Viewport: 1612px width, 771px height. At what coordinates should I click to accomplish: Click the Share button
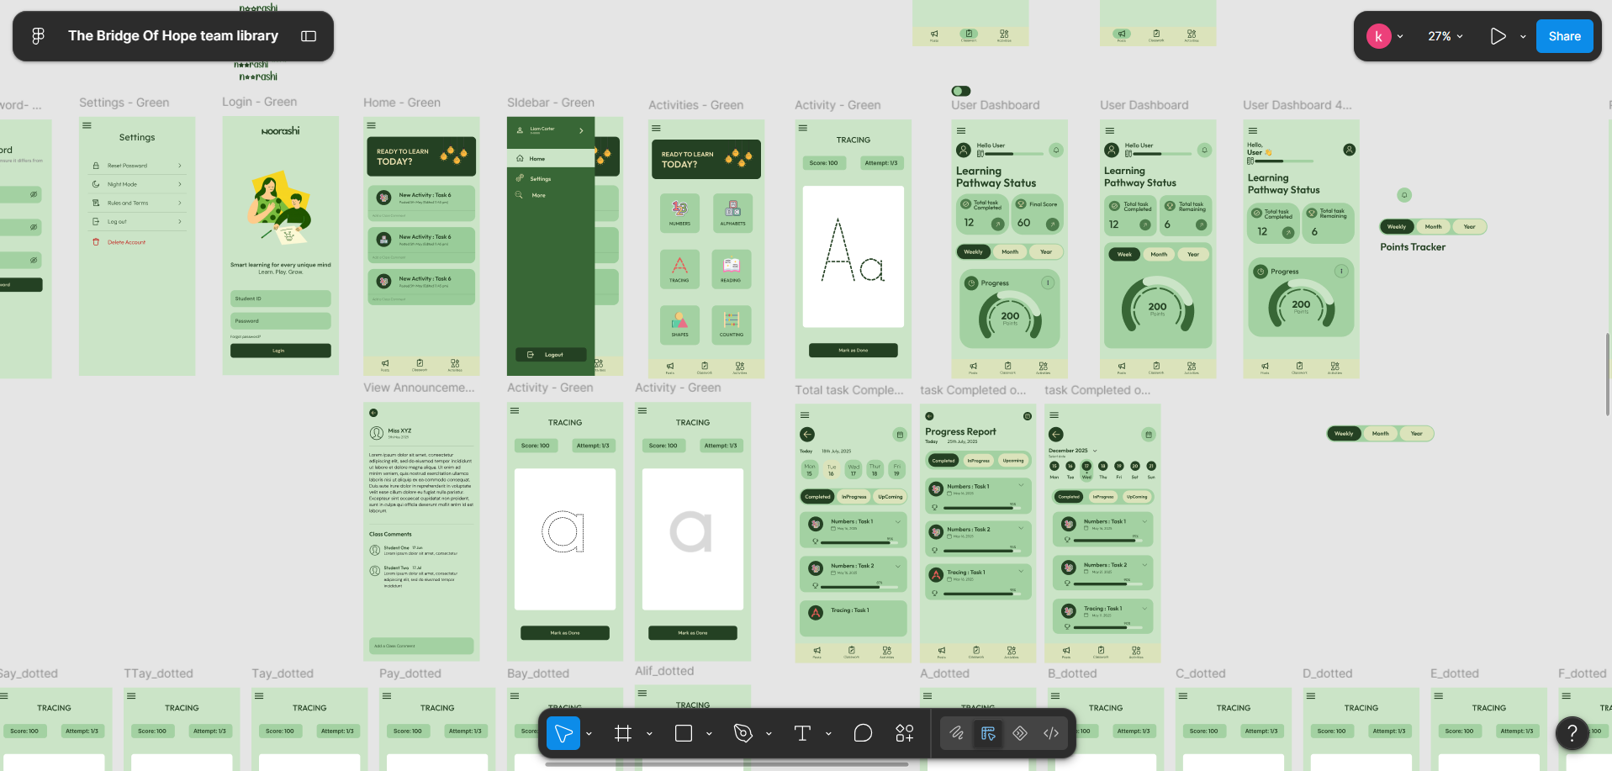(1565, 36)
